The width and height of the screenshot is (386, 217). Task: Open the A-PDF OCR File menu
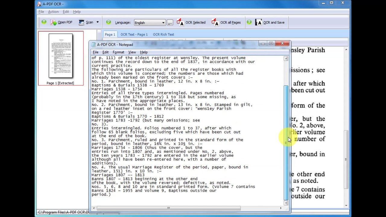pos(41,11)
